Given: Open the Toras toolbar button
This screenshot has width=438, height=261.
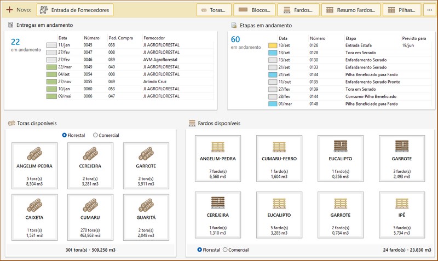Looking at the screenshot, I should point(213,10).
